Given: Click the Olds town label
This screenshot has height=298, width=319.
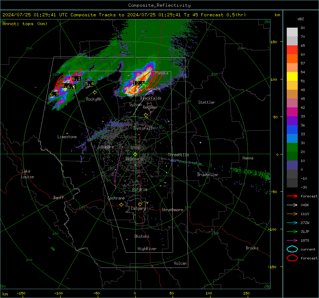Looking at the screenshot, I should [135, 148].
